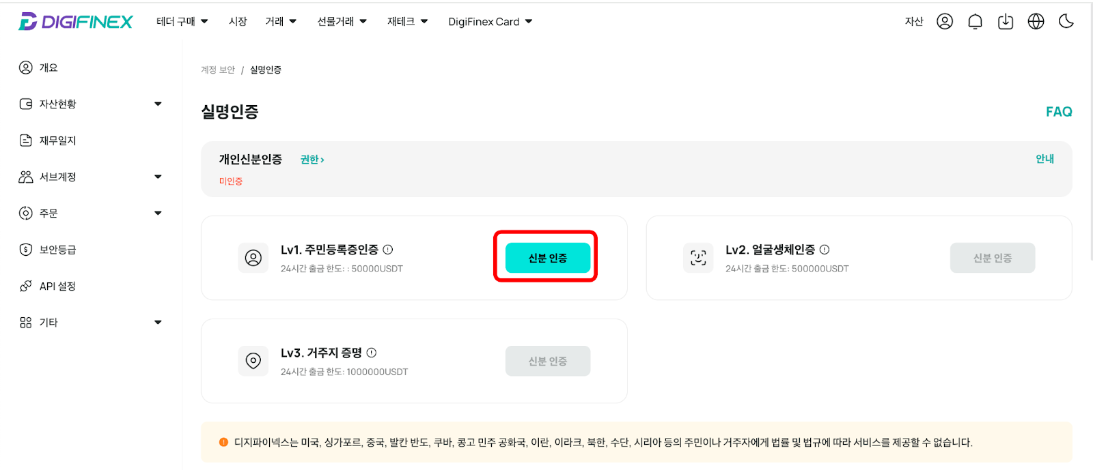Image resolution: width=1093 pixels, height=470 pixels.
Task: Select 시장 in top navigation
Action: [x=238, y=22]
